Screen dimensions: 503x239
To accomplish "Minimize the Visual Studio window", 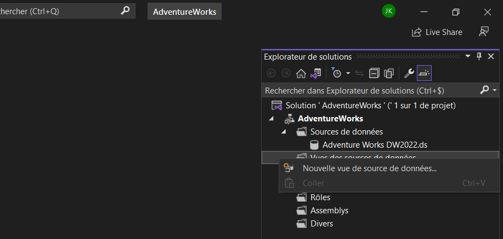I will pos(424,12).
